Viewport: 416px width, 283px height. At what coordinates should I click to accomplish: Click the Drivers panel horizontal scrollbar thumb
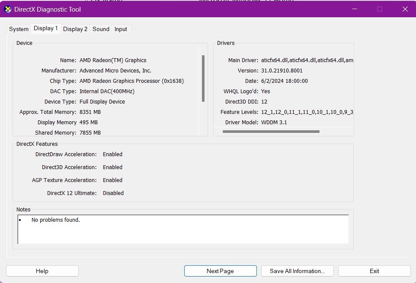click(x=271, y=132)
